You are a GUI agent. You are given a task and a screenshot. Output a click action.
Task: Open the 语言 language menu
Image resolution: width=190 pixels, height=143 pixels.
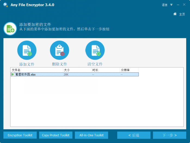coord(165,5)
